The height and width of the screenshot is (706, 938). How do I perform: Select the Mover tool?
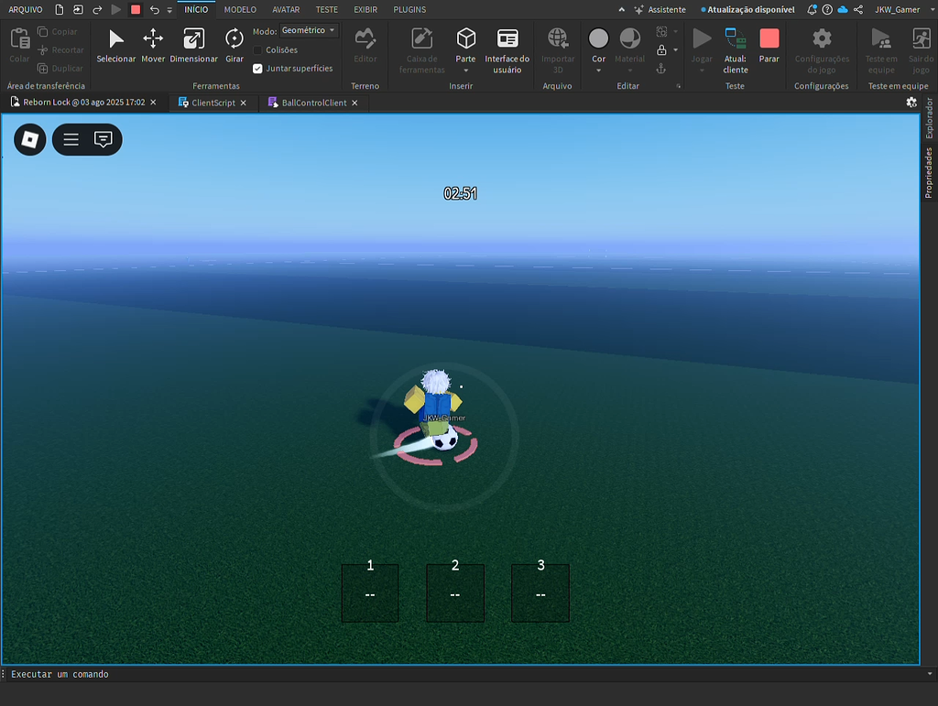[152, 44]
